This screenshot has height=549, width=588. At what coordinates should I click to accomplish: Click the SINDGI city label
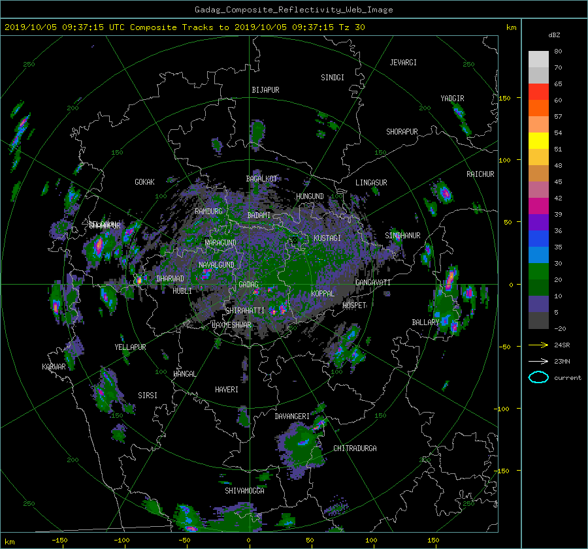[333, 78]
